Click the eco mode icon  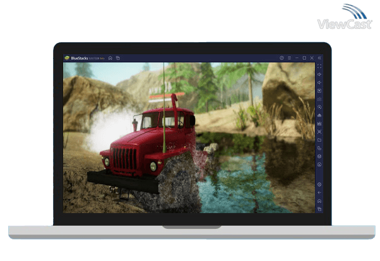[x=319, y=165]
